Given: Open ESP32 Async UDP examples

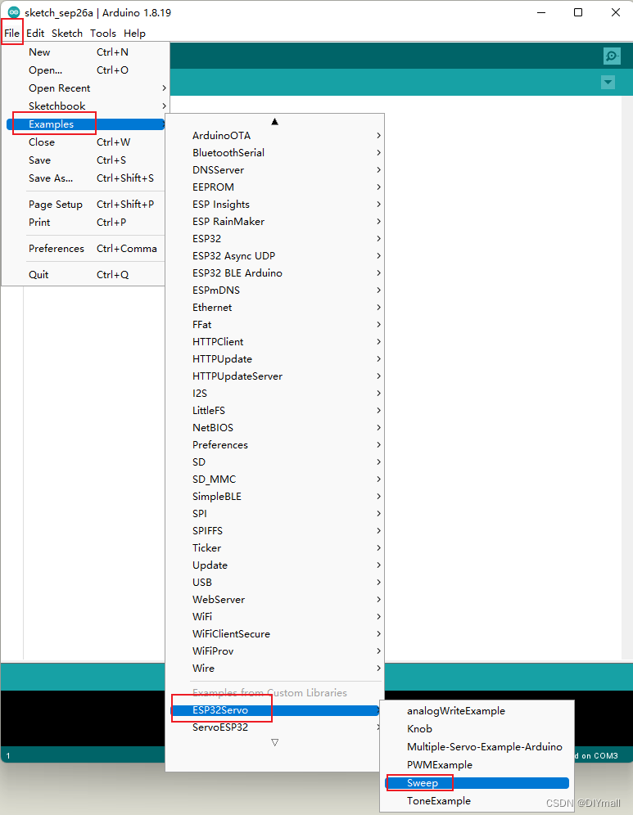Looking at the screenshot, I should 275,256.
